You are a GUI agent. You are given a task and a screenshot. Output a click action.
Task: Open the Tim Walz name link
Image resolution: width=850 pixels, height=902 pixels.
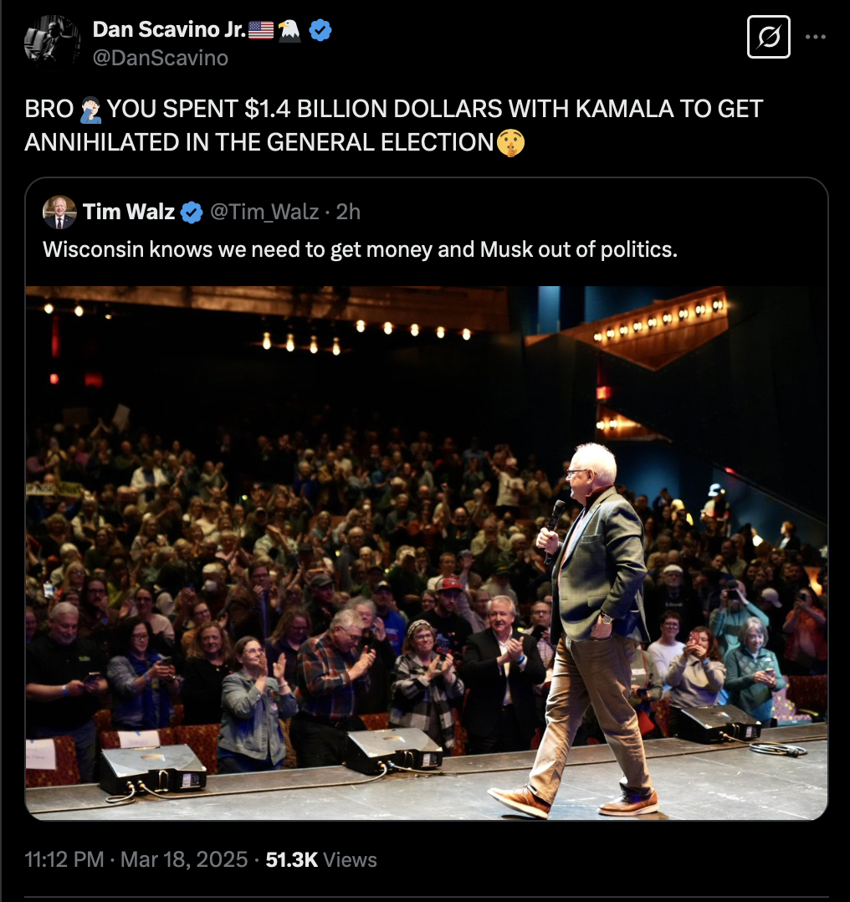pos(129,212)
